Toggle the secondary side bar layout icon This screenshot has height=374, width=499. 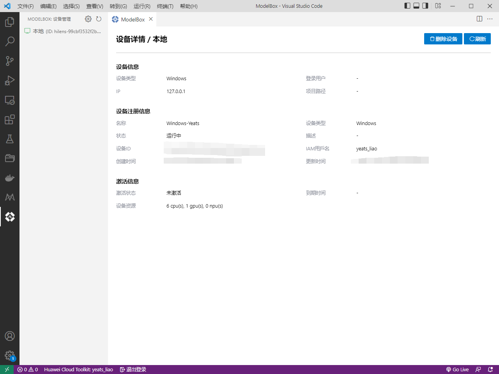(425, 6)
